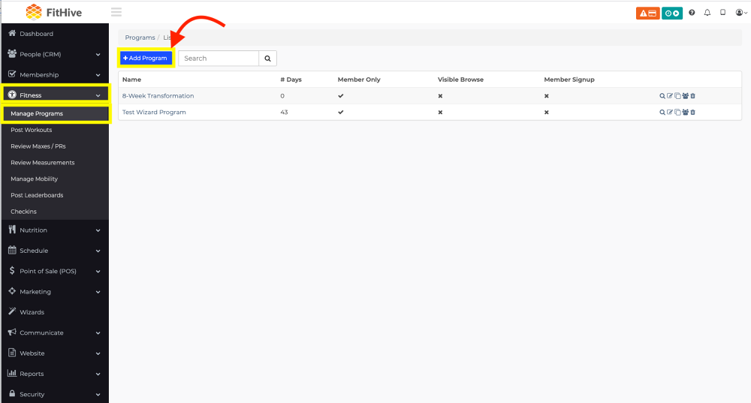Click the Member Only column header
Image resolution: width=751 pixels, height=403 pixels.
359,80
